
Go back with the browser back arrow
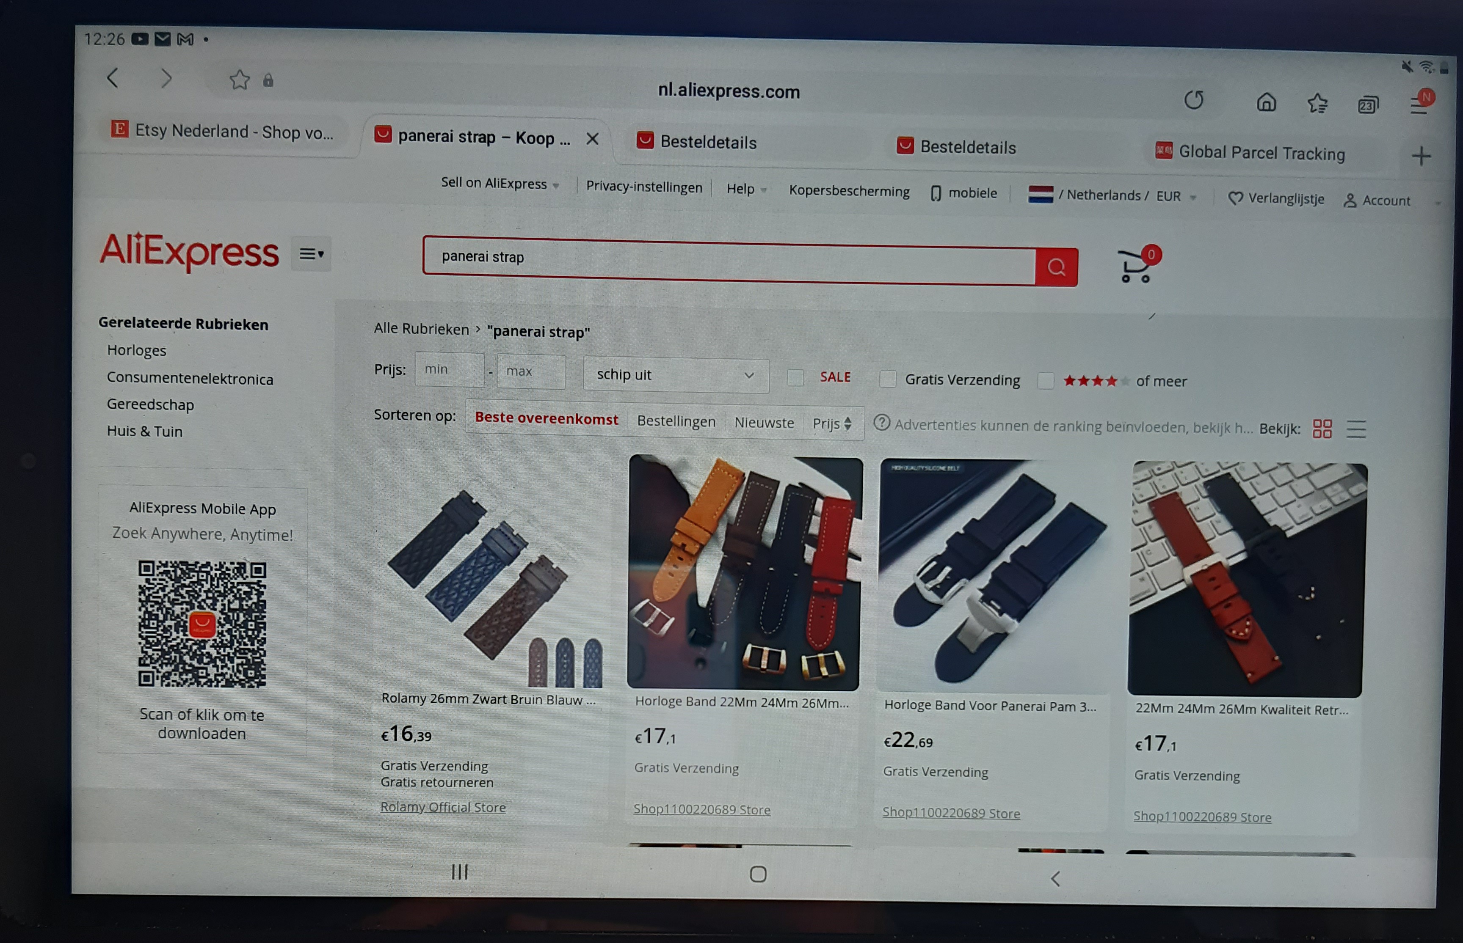[112, 78]
